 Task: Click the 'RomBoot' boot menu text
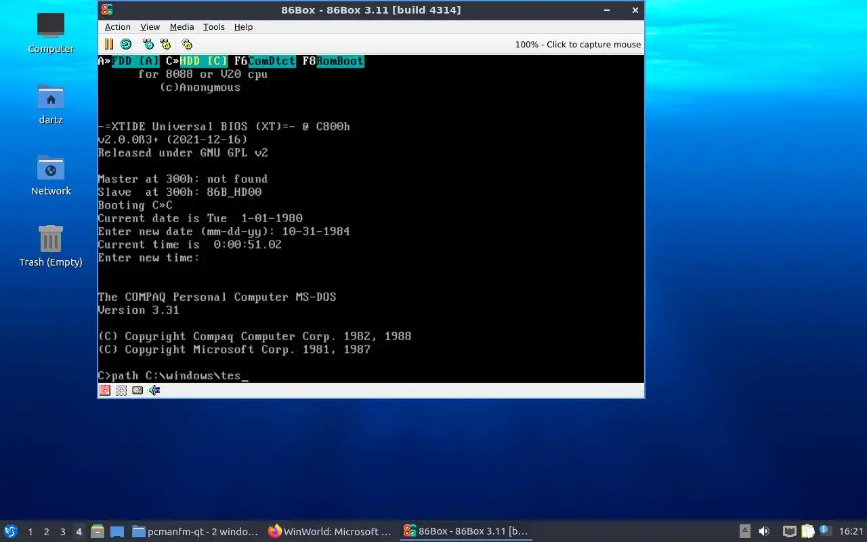[340, 61]
